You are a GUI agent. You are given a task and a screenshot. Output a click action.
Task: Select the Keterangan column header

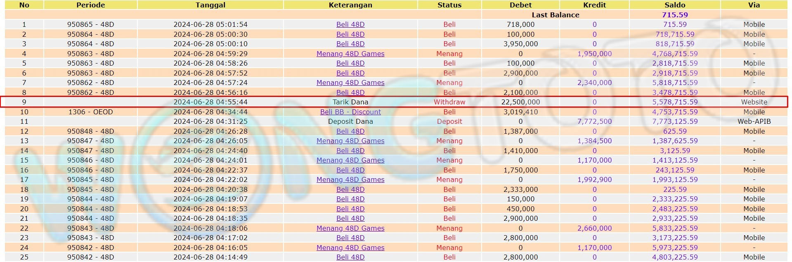click(x=350, y=5)
